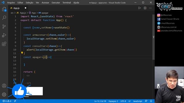
Task: Expand the apagar breadcrumb symbol
Action: [43, 13]
